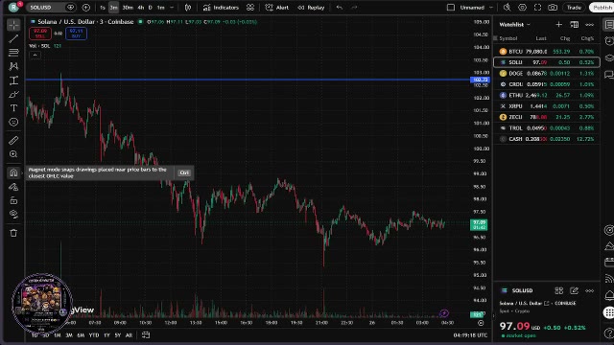Image resolution: width=614 pixels, height=345 pixels.
Task: Open symbol search for SOLUSD
Action: point(45,8)
